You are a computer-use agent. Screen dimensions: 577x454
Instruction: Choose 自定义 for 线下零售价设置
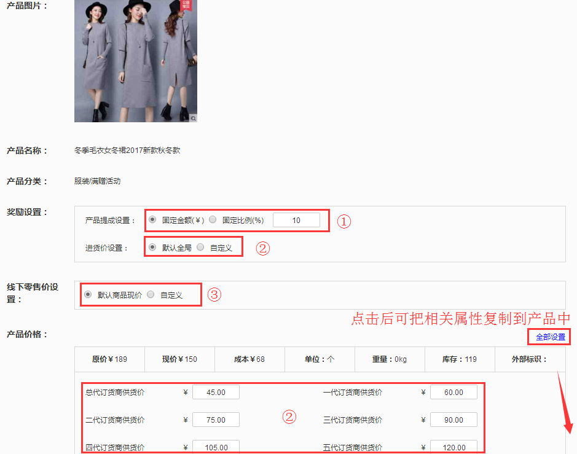[151, 294]
